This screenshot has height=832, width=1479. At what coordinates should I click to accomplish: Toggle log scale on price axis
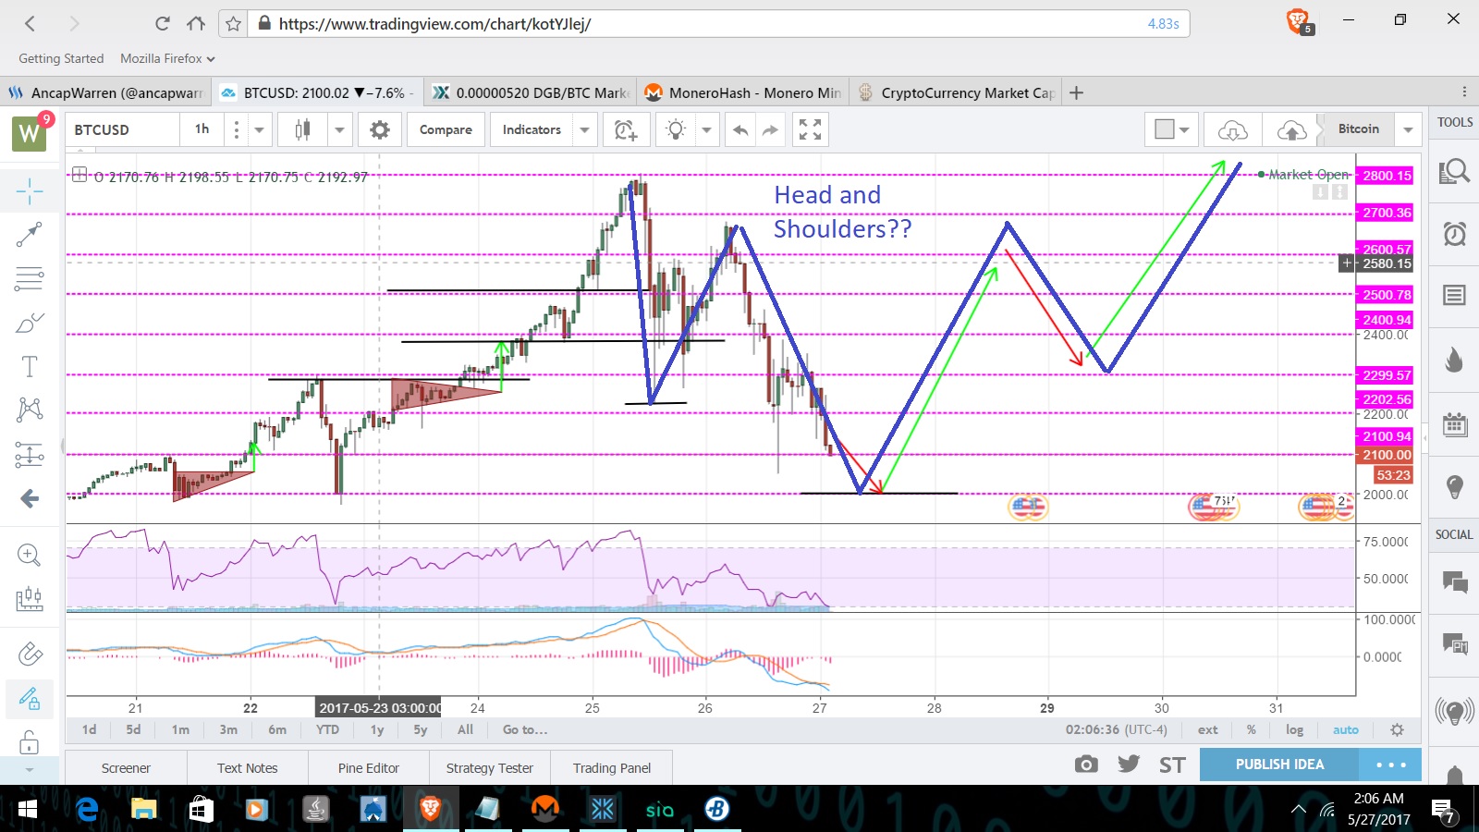[x=1294, y=729]
